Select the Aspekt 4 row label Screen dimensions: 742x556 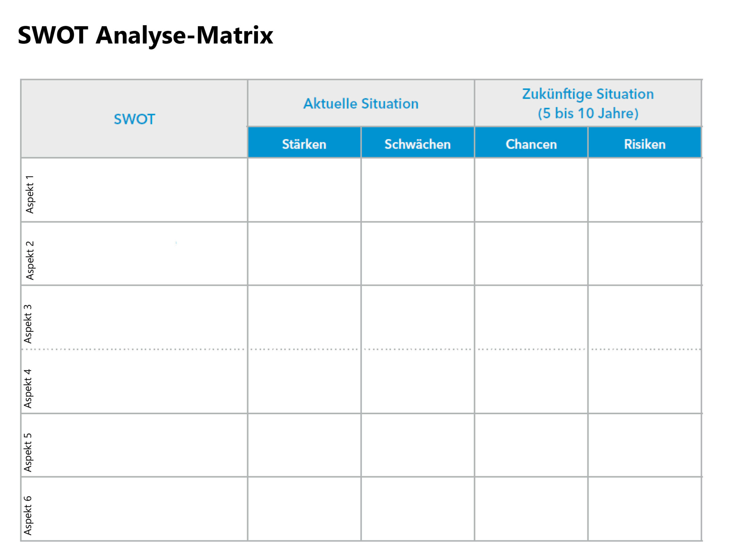28,388
